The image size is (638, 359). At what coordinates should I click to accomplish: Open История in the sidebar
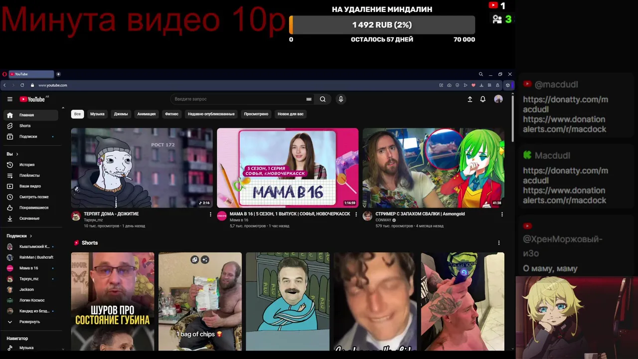point(31,165)
